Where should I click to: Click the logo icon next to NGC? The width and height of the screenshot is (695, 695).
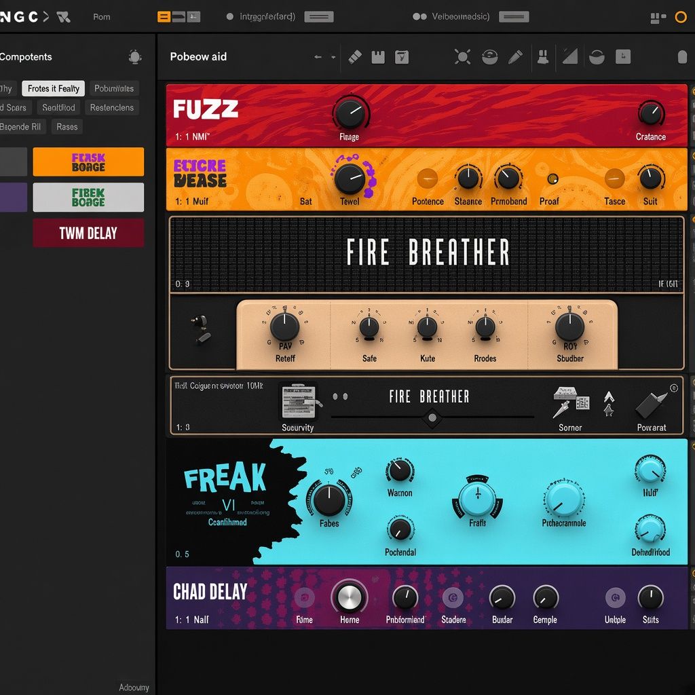click(x=63, y=17)
